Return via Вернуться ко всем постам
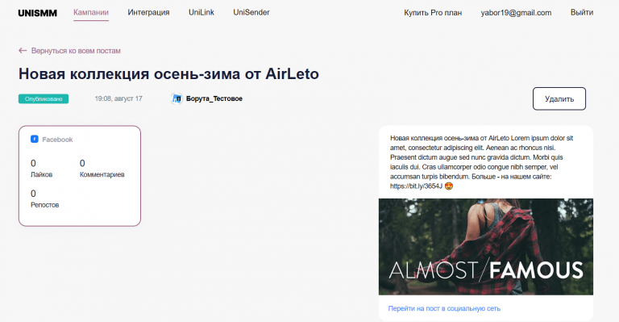This screenshot has width=619, height=322. [76, 51]
